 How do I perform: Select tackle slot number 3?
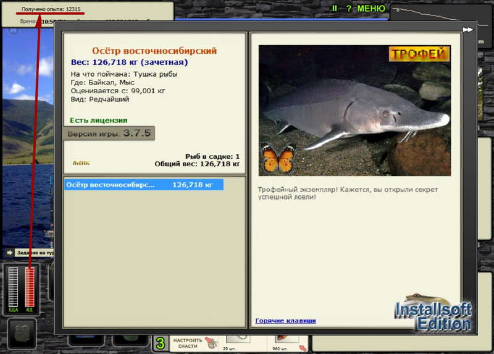pos(161,343)
